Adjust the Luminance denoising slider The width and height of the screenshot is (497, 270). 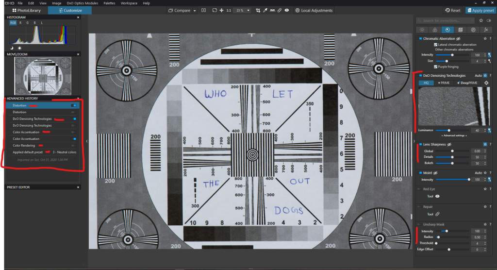(449, 130)
